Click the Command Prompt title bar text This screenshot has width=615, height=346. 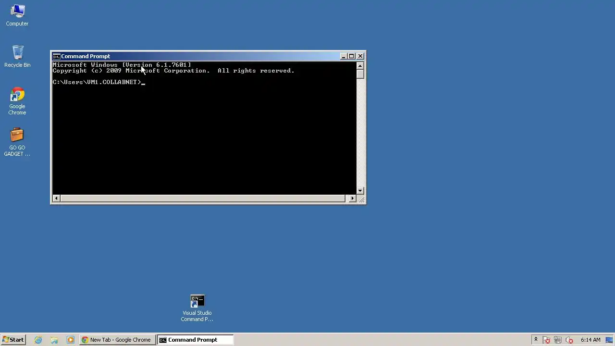coord(86,56)
